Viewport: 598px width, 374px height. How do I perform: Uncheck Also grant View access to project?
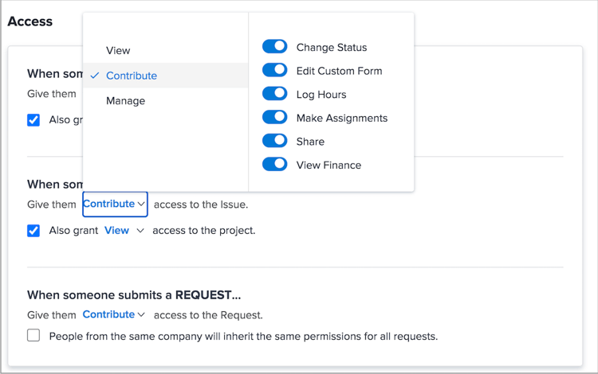pyautogui.click(x=33, y=231)
